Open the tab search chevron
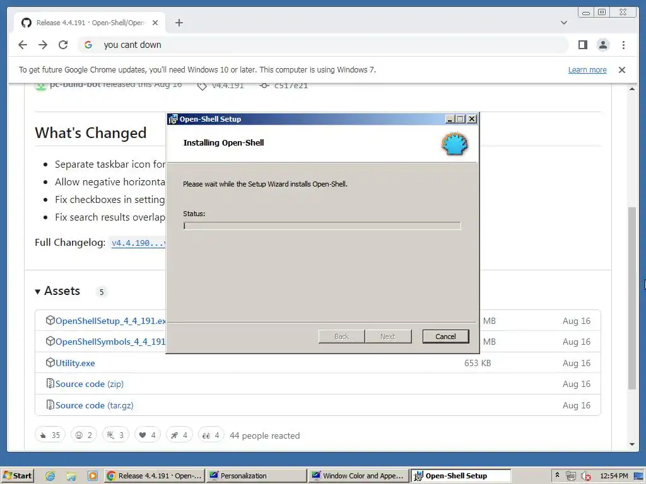This screenshot has height=484, width=646. [564, 23]
